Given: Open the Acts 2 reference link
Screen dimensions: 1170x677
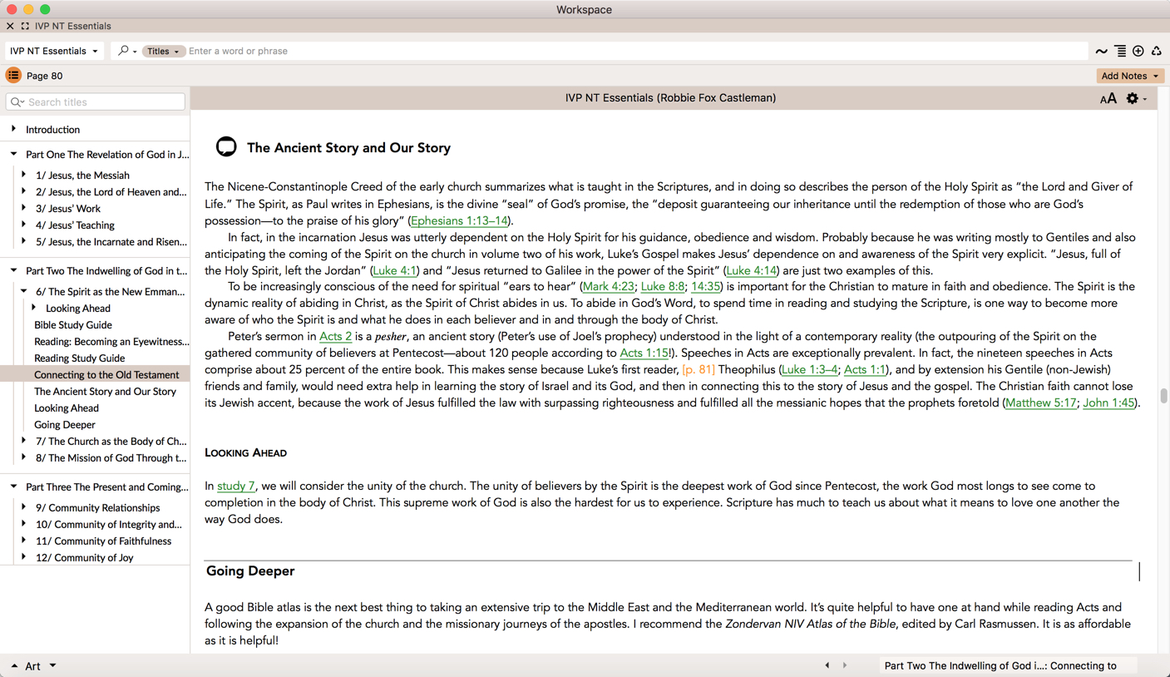Looking at the screenshot, I should click(x=335, y=336).
